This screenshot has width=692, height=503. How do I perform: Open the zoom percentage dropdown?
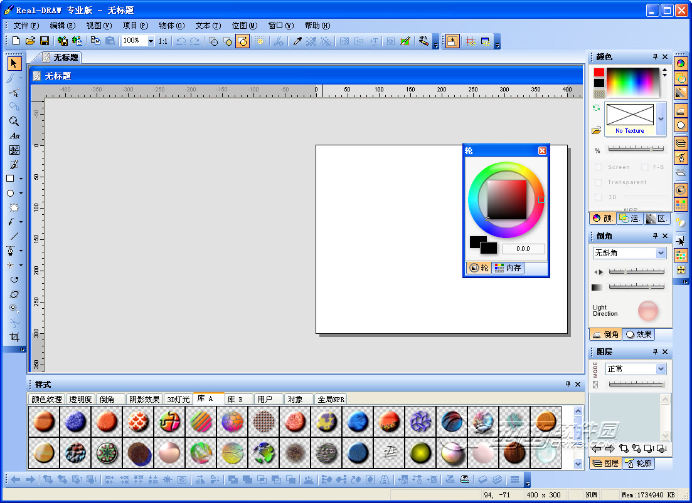point(149,41)
